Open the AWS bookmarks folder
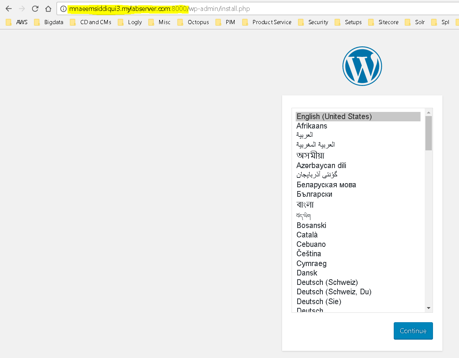The height and width of the screenshot is (358, 459). pyautogui.click(x=17, y=22)
